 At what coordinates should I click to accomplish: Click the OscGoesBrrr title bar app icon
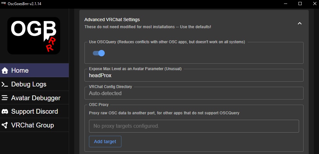(x=3, y=4)
